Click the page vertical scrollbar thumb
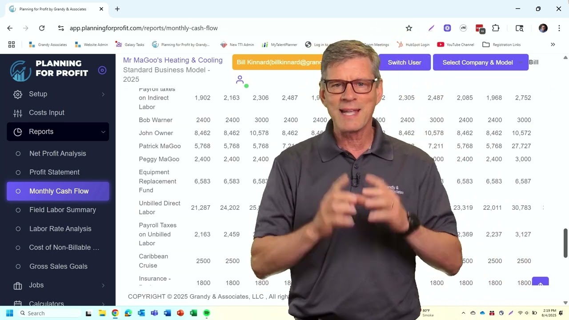569x320 pixels. pyautogui.click(x=565, y=243)
